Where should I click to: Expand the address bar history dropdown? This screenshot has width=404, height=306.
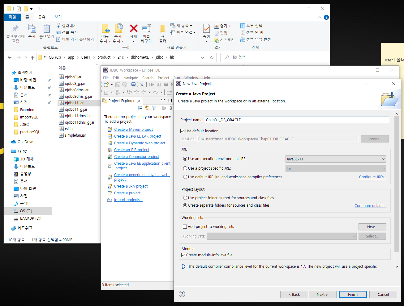click(203, 57)
